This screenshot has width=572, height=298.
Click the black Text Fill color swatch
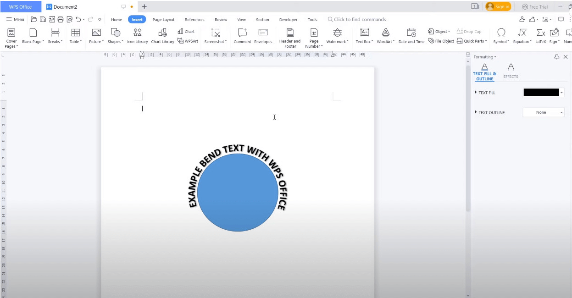point(541,93)
